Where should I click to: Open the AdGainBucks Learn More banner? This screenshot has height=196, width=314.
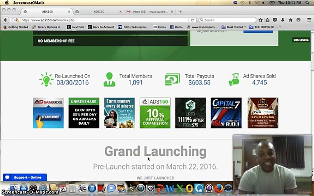[48, 113]
